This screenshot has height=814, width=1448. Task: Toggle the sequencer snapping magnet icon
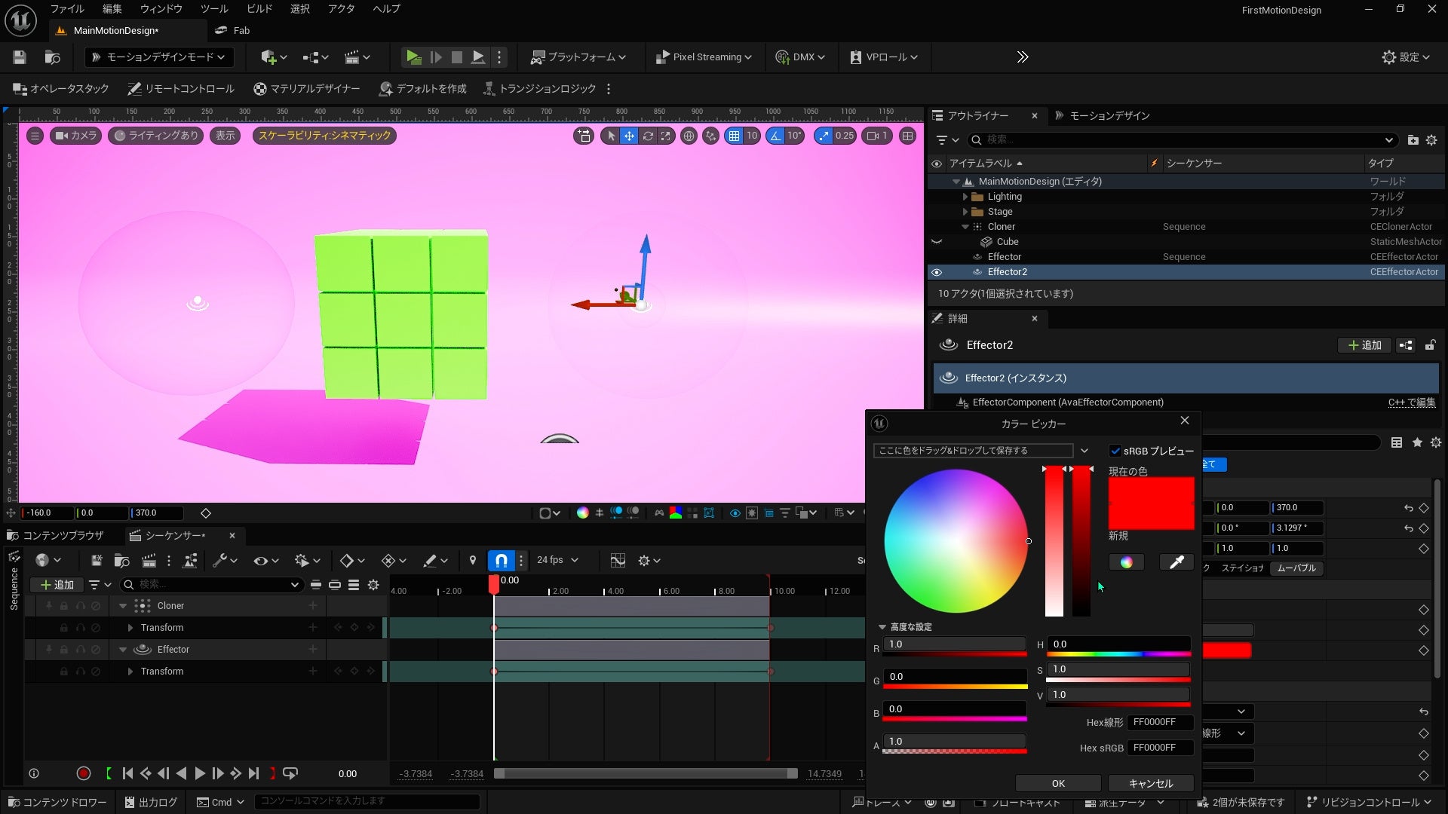tap(501, 560)
